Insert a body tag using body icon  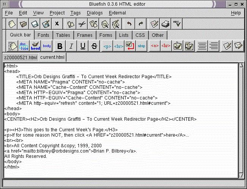pyautogui.click(x=47, y=46)
